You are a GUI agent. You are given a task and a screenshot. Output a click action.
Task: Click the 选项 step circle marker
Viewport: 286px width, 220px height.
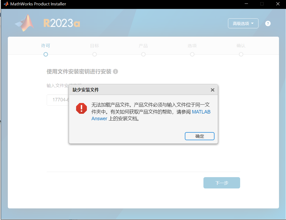click(x=192, y=54)
